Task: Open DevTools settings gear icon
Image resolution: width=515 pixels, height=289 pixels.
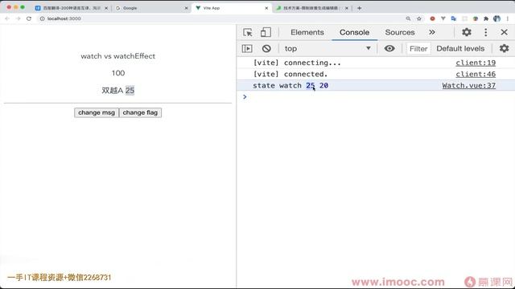Action: point(467,32)
